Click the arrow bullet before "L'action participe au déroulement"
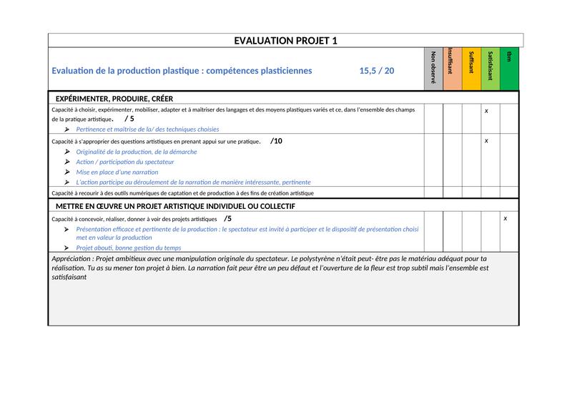This screenshot has height=405, width=572. pos(67,182)
